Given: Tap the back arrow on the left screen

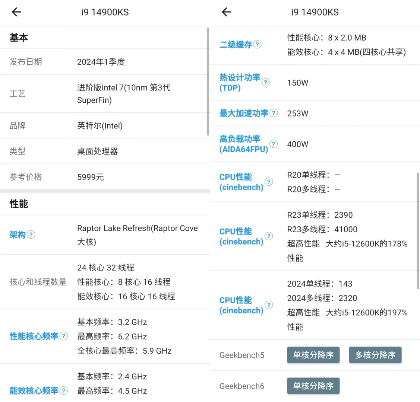Looking at the screenshot, I should [x=16, y=12].
